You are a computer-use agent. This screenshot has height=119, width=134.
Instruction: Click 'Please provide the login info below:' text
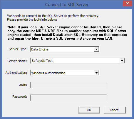point(32,20)
